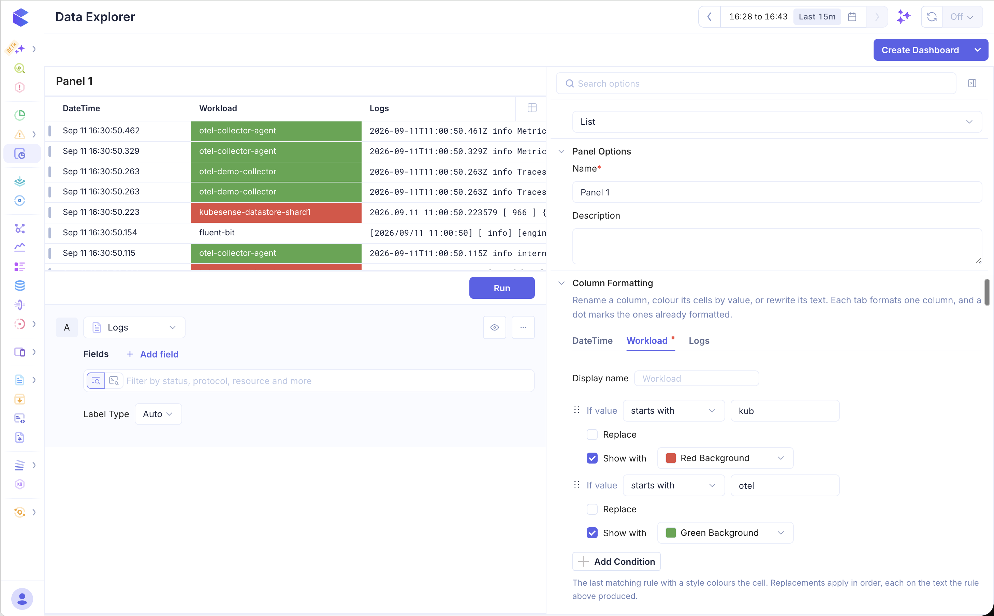994x616 pixels.
Task: Switch to the Logs column tab
Action: (699, 341)
